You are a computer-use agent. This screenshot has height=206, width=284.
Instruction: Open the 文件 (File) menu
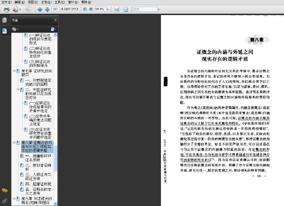6,2
